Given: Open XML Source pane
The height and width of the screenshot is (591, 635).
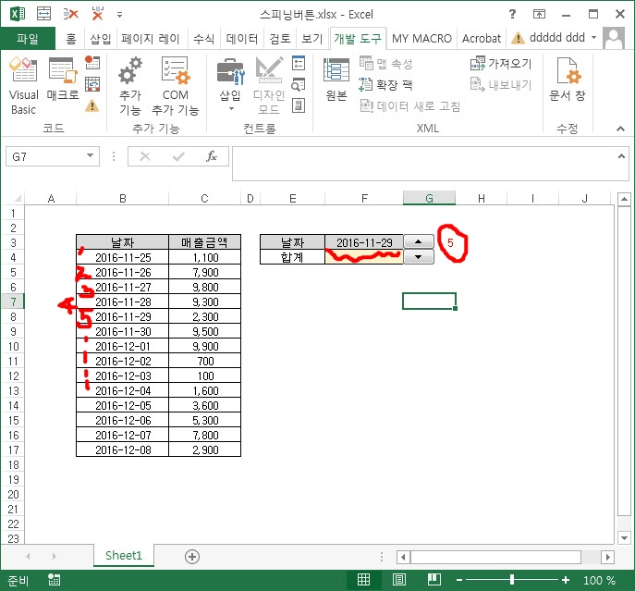Looking at the screenshot, I should pos(336,80).
